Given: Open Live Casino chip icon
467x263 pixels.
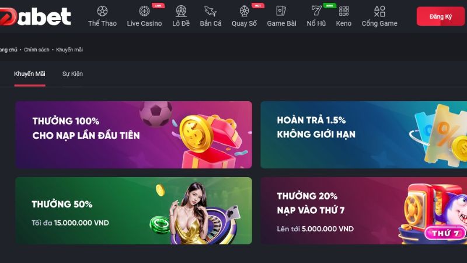Looking at the screenshot, I should pos(144,11).
